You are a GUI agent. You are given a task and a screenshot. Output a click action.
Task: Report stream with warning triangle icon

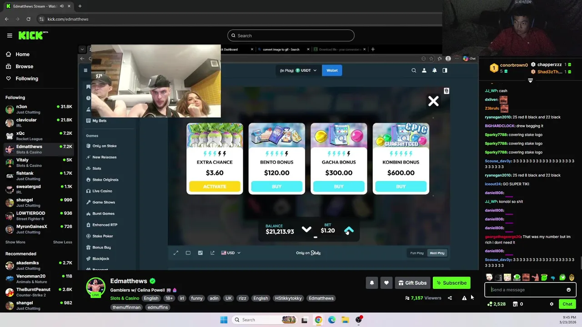[464, 298]
